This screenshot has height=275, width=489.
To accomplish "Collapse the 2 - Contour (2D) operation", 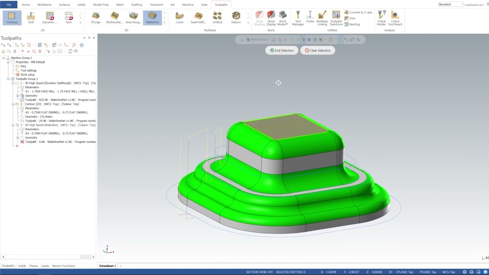I will tap(13, 104).
